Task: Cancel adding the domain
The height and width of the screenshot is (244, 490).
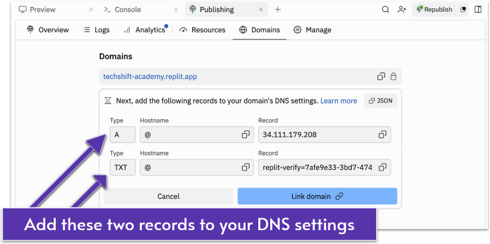Action: (168, 196)
